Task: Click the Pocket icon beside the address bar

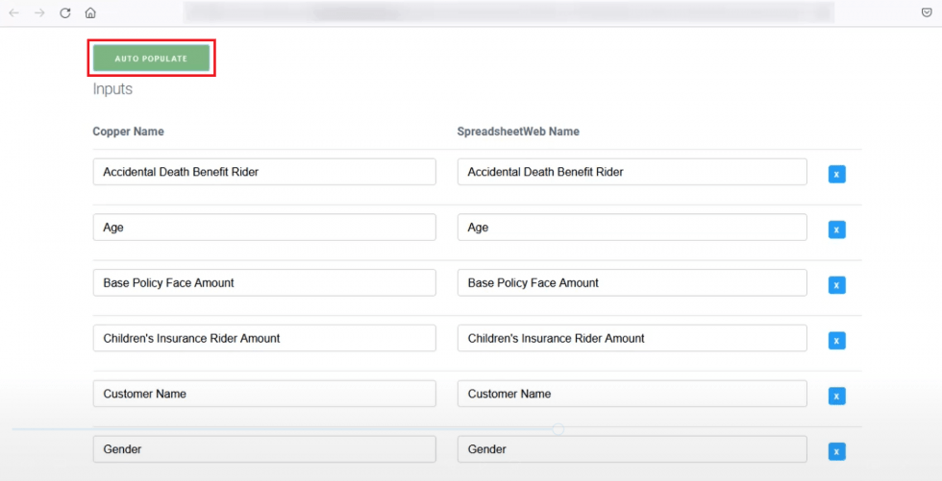Action: click(927, 12)
